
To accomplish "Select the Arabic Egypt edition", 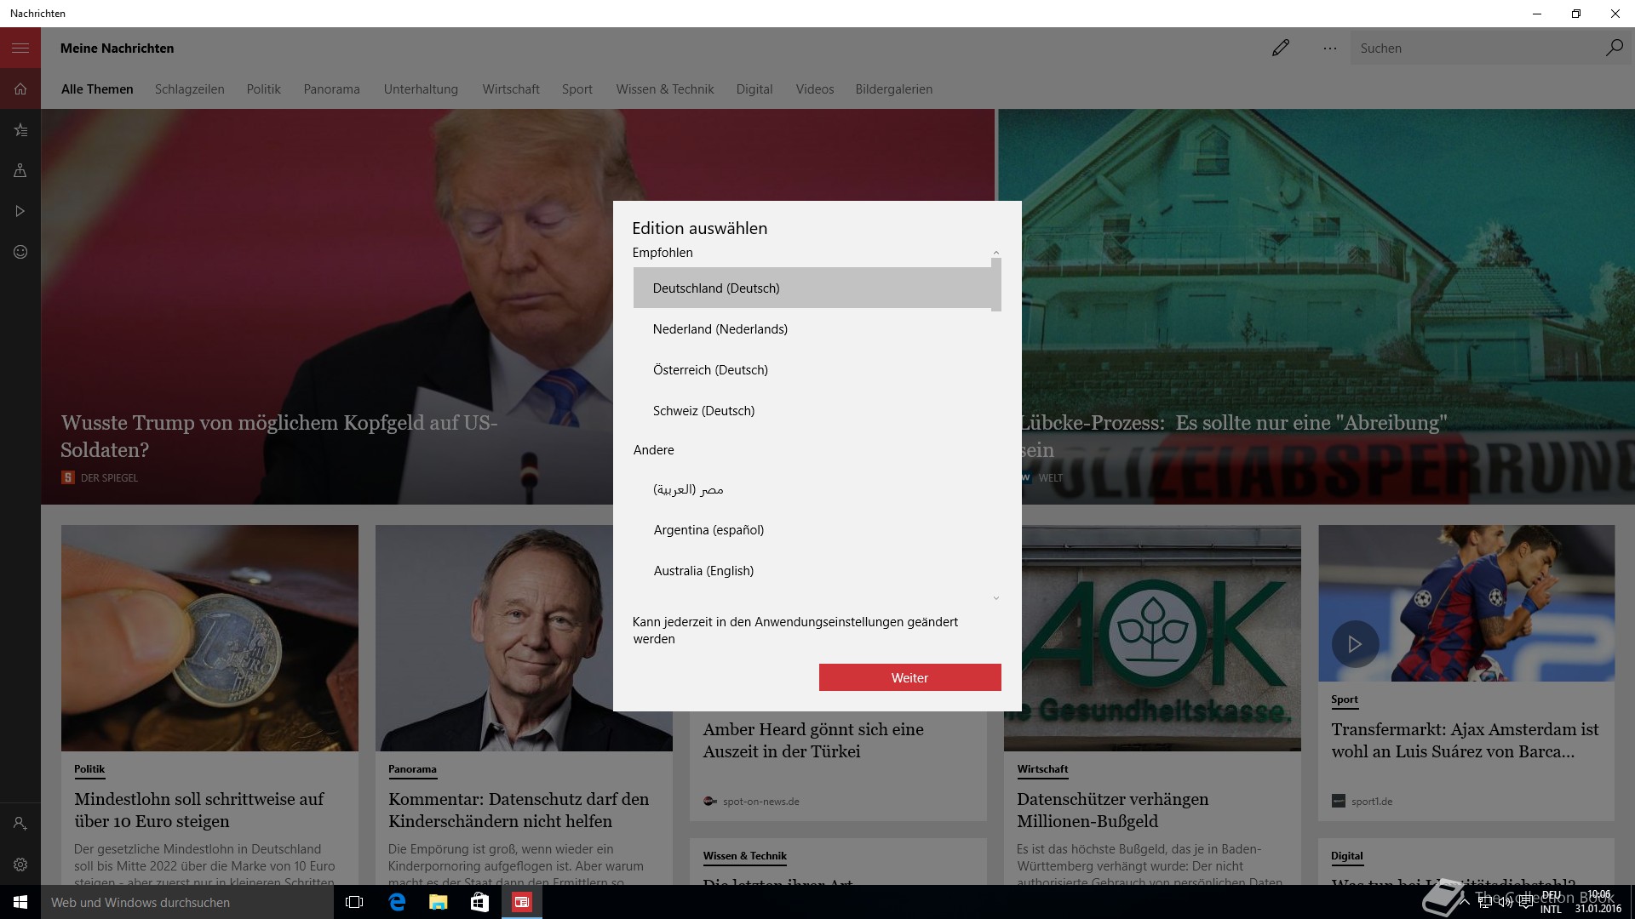I will pos(812,489).
